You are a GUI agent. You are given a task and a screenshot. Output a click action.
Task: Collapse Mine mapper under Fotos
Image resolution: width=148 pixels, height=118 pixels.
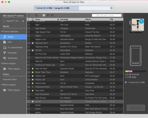pos(2,85)
